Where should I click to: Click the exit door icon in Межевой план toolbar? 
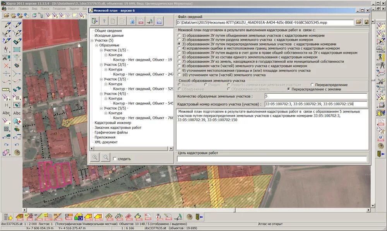pos(95,21)
